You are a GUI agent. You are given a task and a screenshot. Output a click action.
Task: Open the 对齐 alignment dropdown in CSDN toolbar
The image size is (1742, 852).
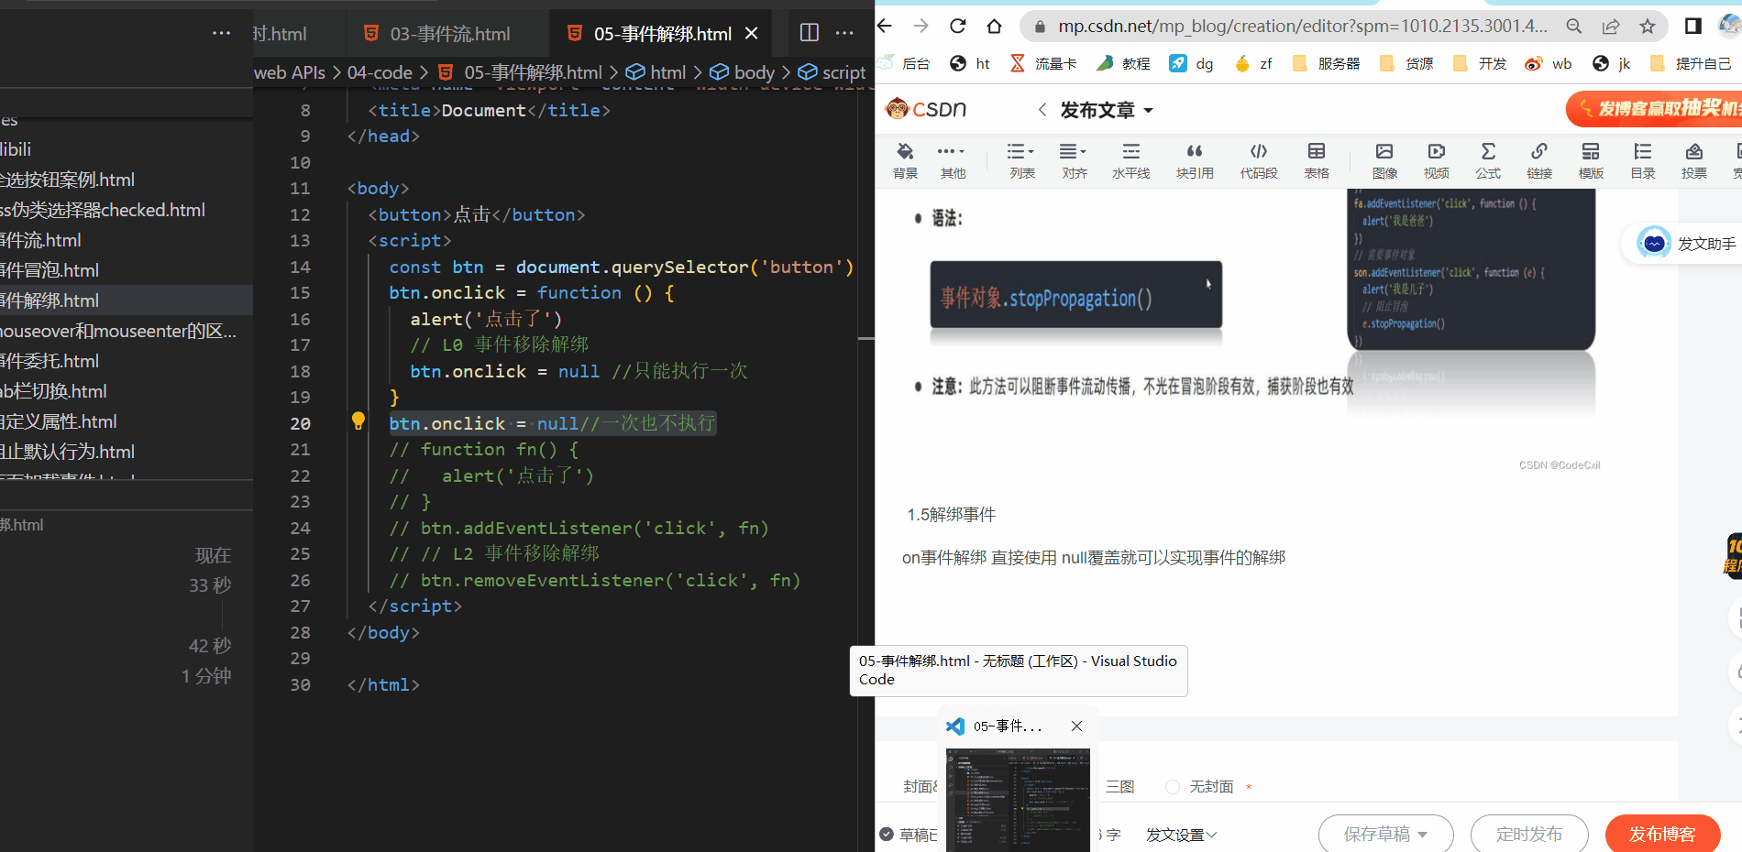click(x=1074, y=161)
